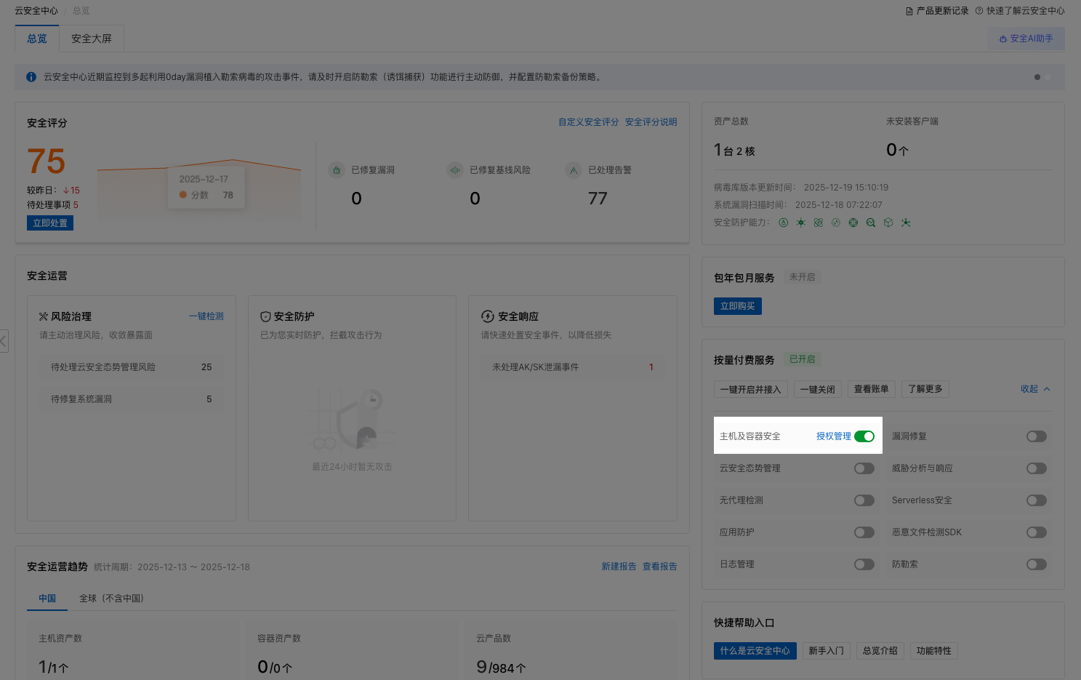The height and width of the screenshot is (680, 1081).
Task: Open the 安全大屏 tab
Action: (x=92, y=39)
